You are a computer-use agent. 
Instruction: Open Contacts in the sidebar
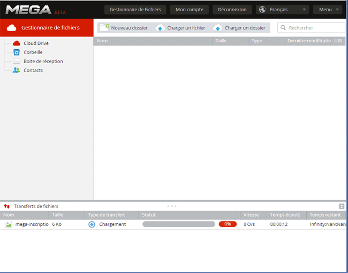pyautogui.click(x=33, y=70)
